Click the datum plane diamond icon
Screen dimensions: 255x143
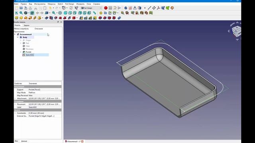[154, 8]
